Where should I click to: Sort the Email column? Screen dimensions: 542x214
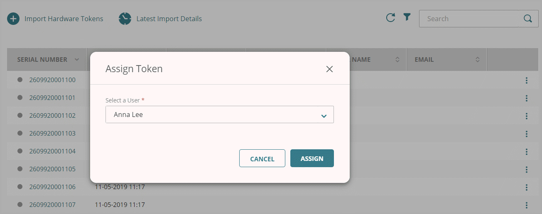coord(478,60)
